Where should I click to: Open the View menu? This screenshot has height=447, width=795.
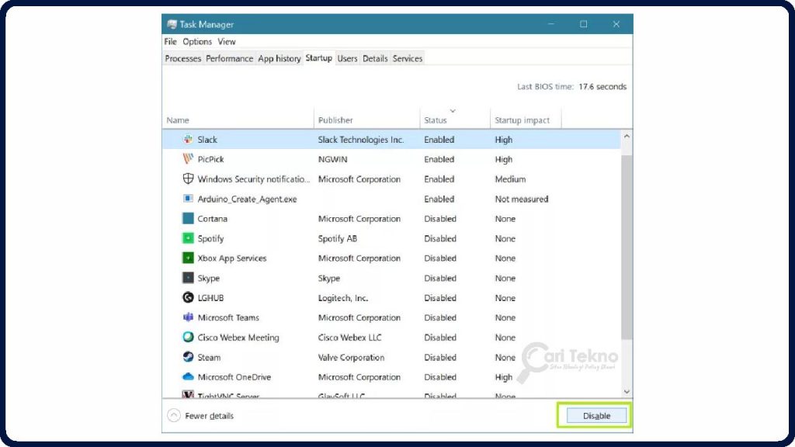pos(226,41)
